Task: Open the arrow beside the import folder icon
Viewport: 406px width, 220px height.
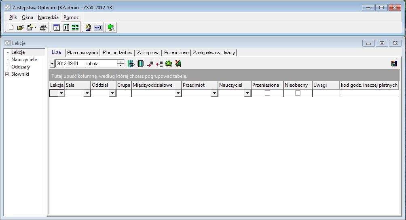Action: [35, 28]
